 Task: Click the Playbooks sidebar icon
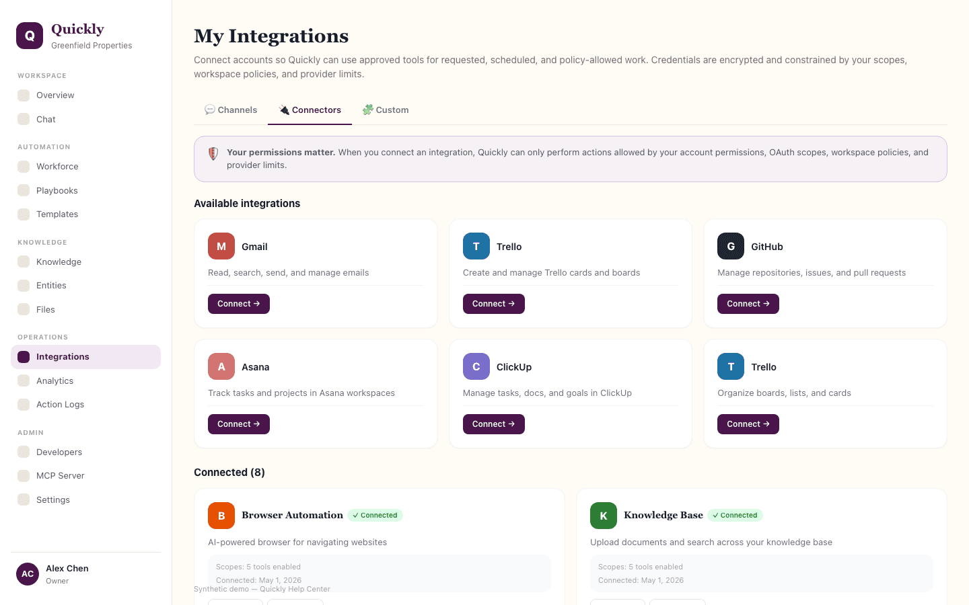24,190
